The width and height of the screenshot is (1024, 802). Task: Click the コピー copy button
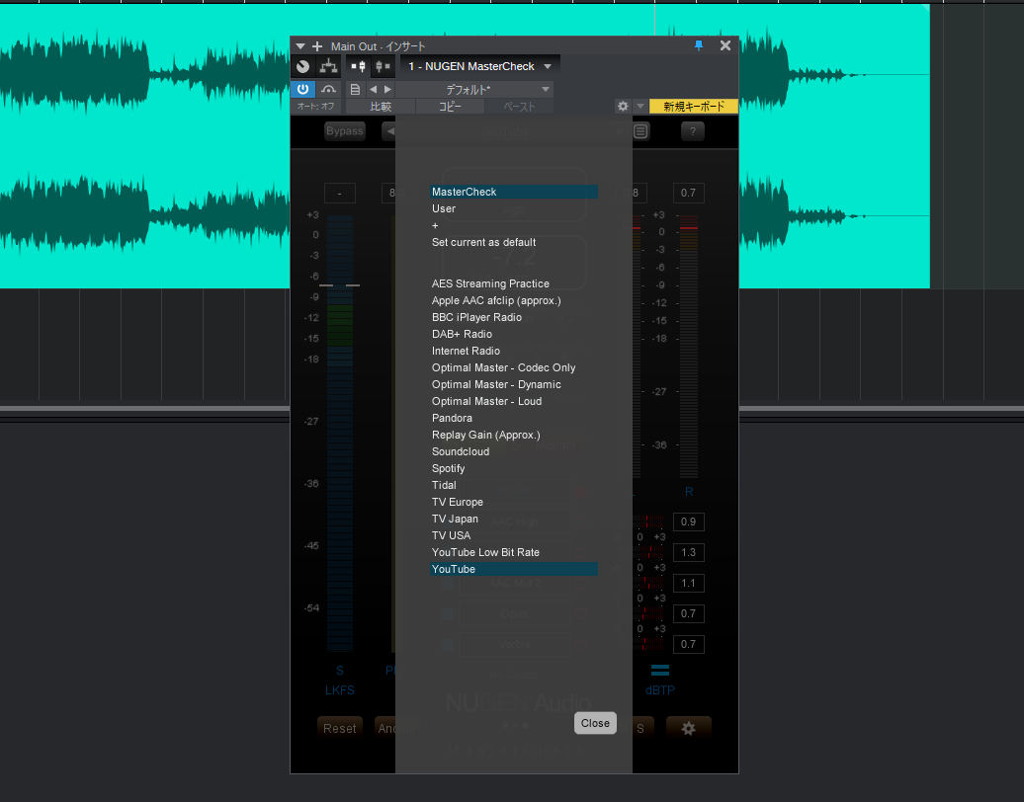(450, 107)
